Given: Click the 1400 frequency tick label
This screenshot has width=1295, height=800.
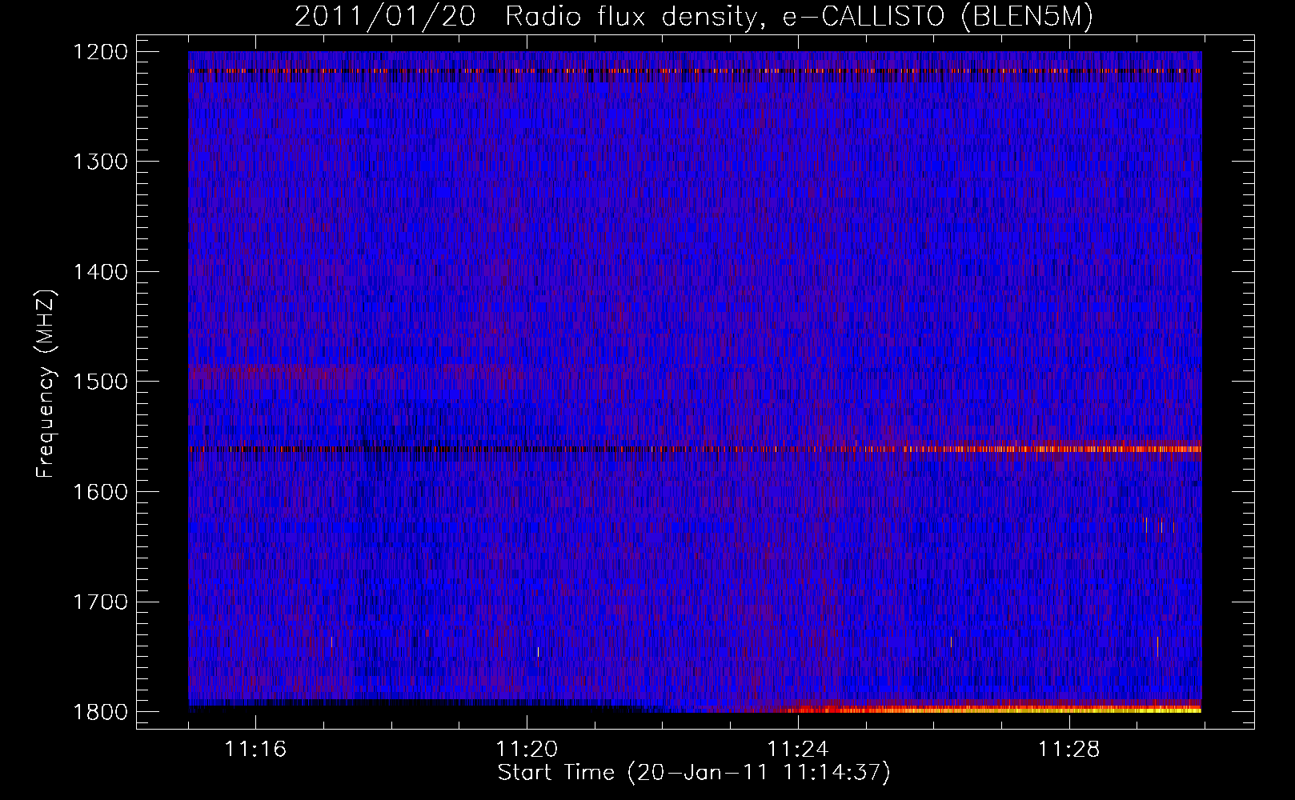Looking at the screenshot, I should pos(100,272).
